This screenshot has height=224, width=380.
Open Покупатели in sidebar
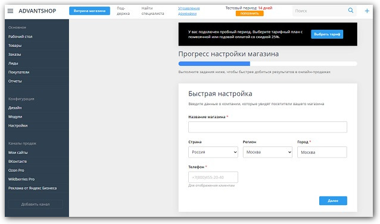(18, 72)
